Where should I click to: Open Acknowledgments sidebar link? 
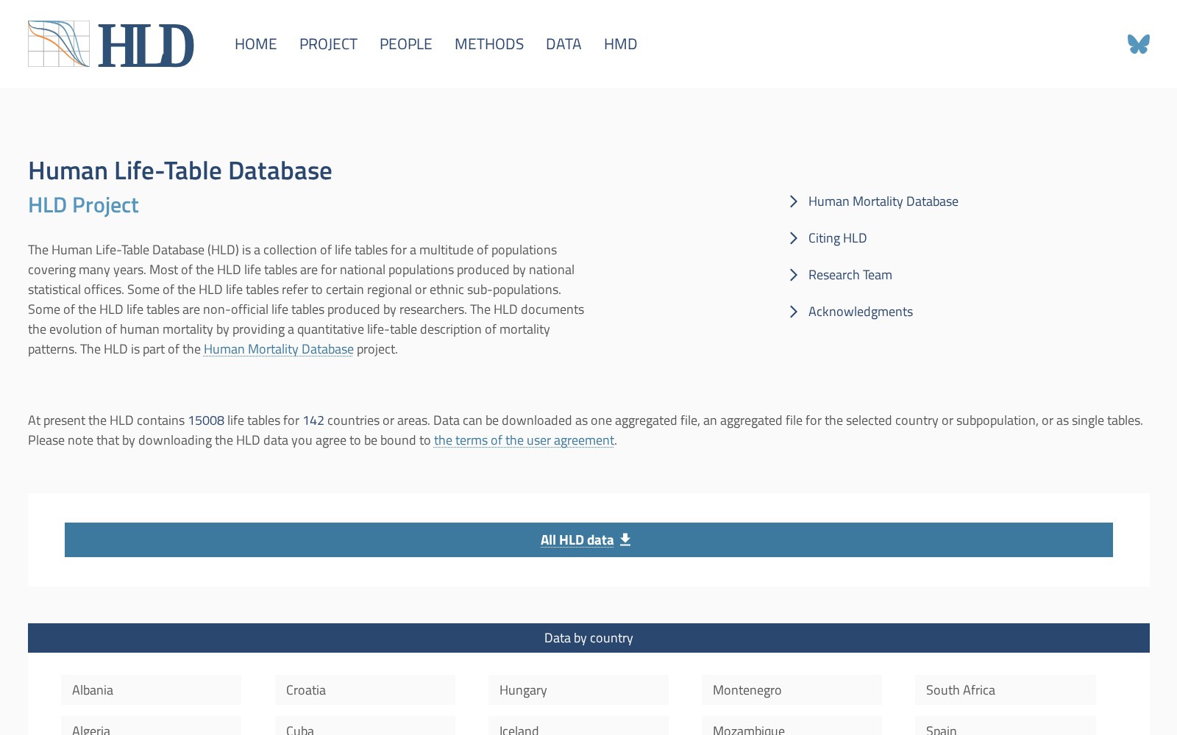click(x=861, y=312)
